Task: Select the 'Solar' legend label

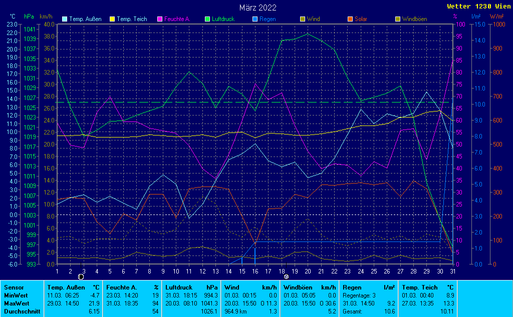Action: (x=361, y=19)
